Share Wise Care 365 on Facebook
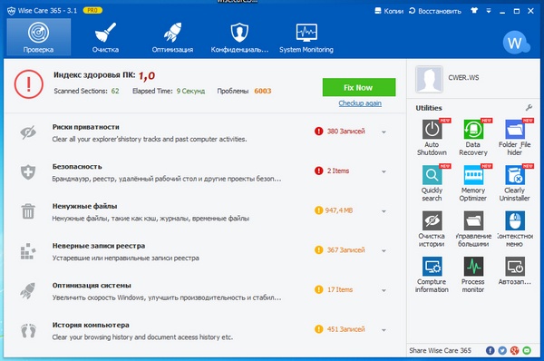 point(490,351)
